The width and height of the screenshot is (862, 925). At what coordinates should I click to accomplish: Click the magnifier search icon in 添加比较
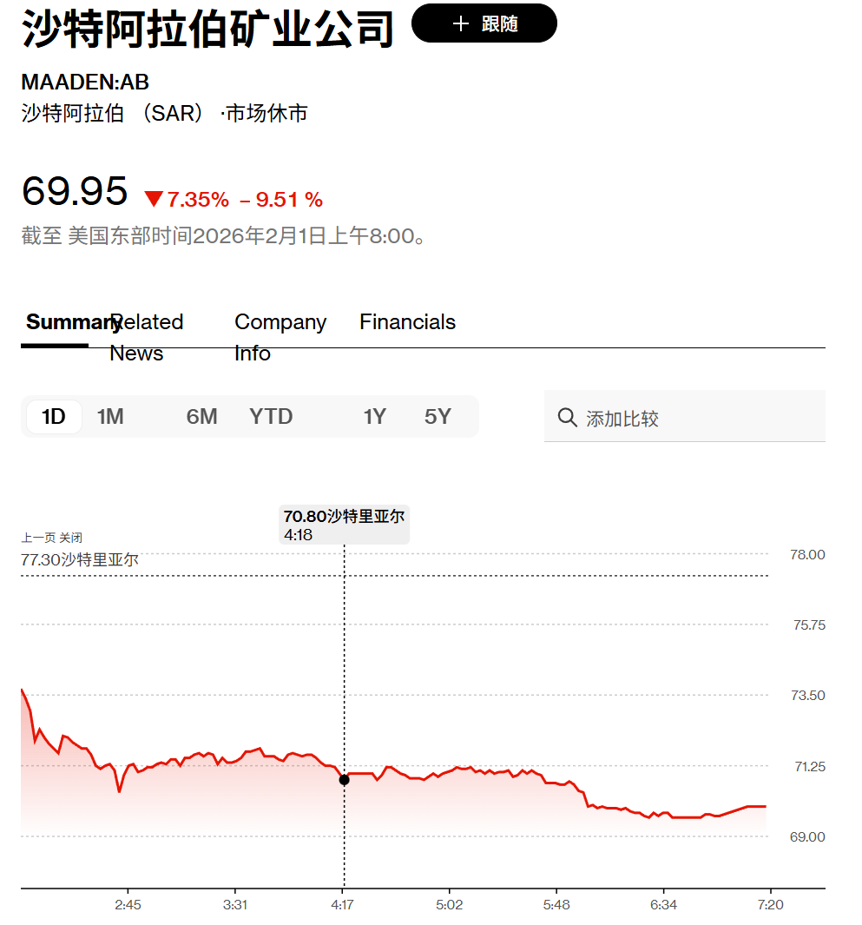point(567,417)
